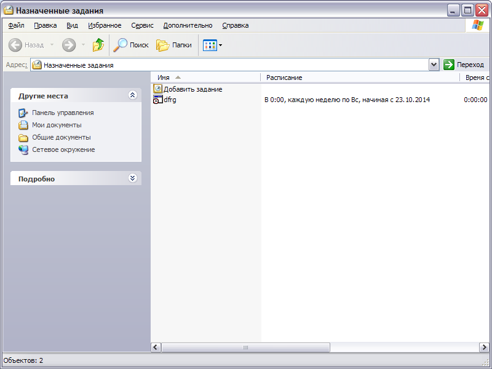
Task: Click the dfrg schedule description text
Action: (x=347, y=100)
